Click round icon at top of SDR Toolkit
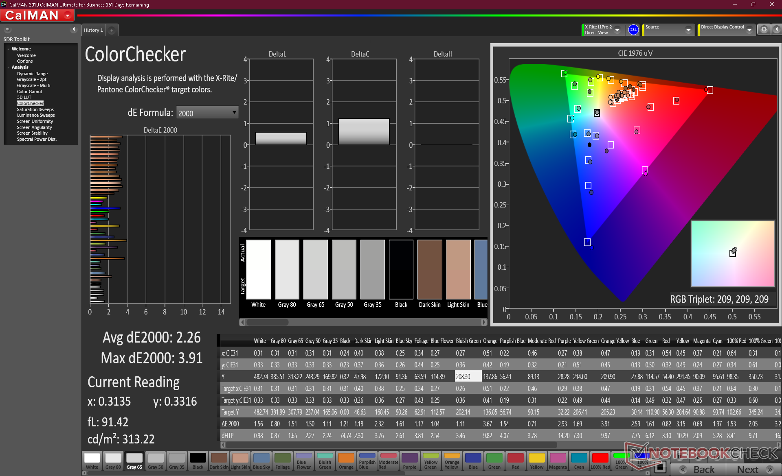The width and height of the screenshot is (782, 476). pyautogui.click(x=7, y=29)
